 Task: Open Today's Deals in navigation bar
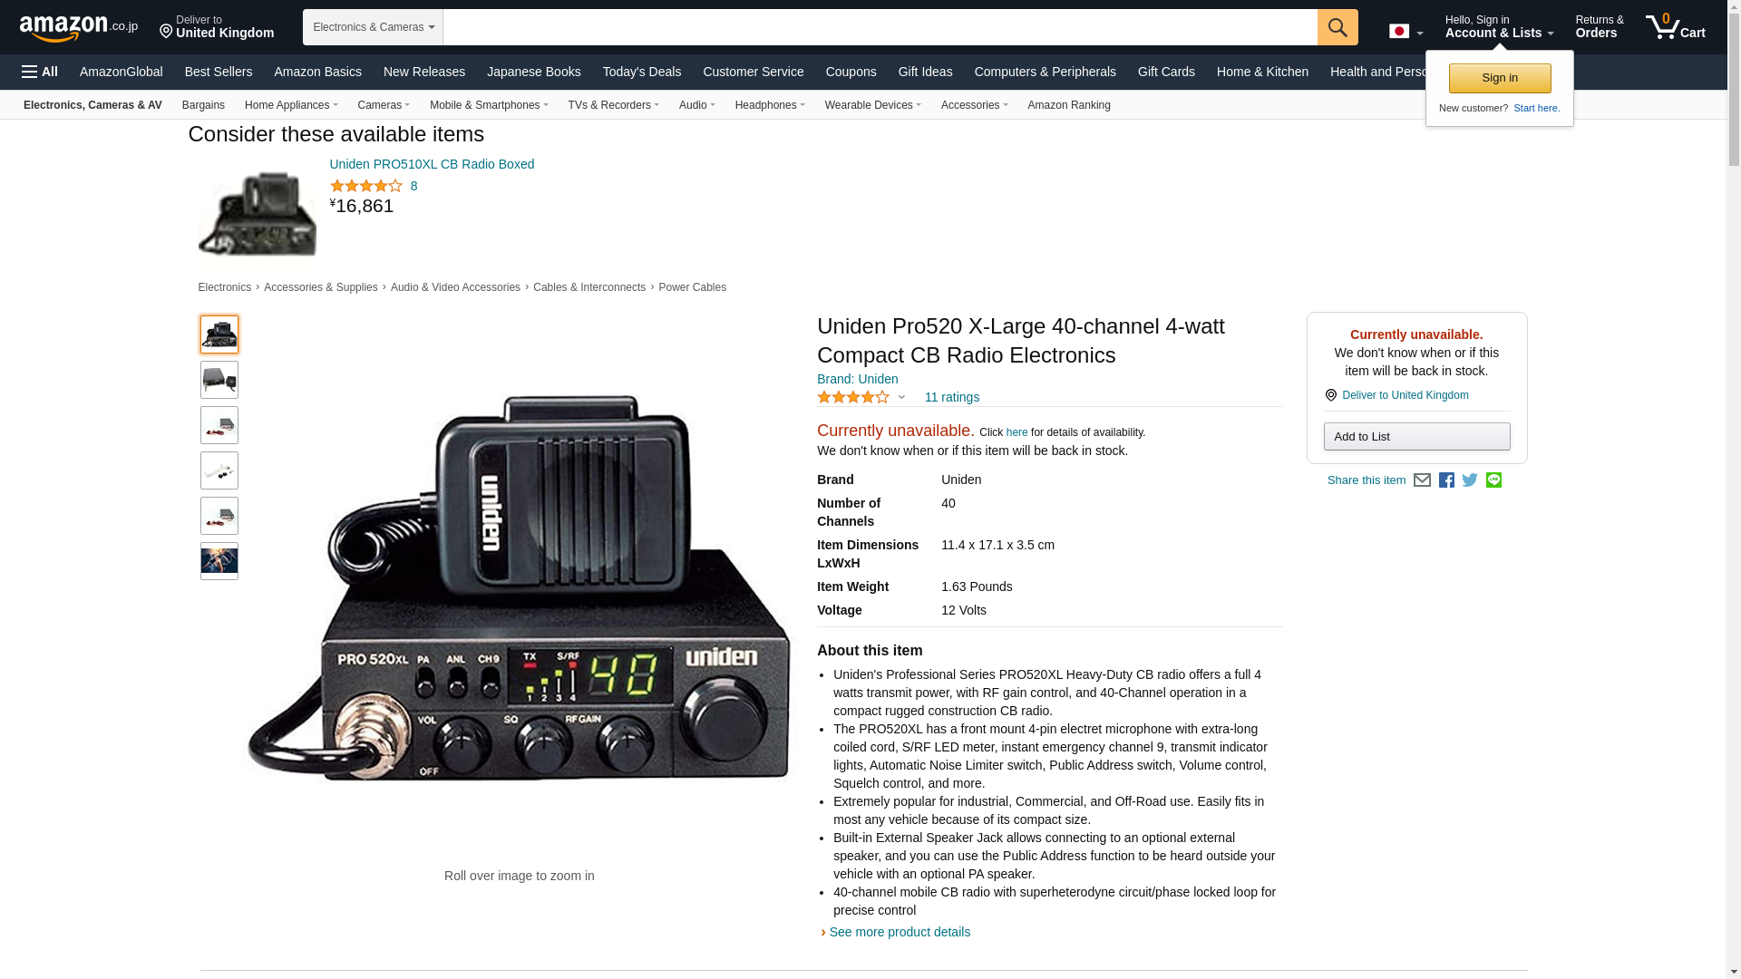coord(642,72)
